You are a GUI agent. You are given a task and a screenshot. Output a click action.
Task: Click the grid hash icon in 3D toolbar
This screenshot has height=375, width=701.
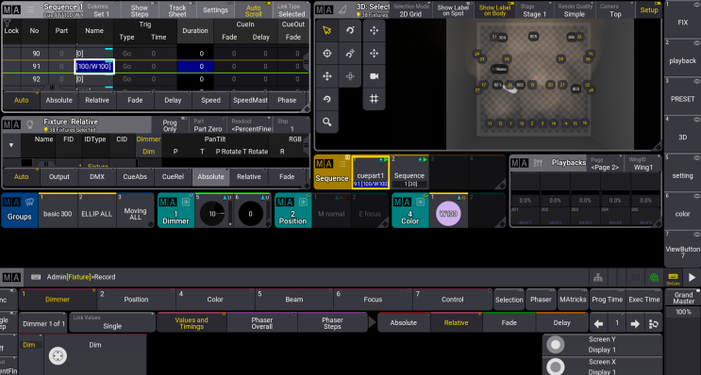(374, 99)
